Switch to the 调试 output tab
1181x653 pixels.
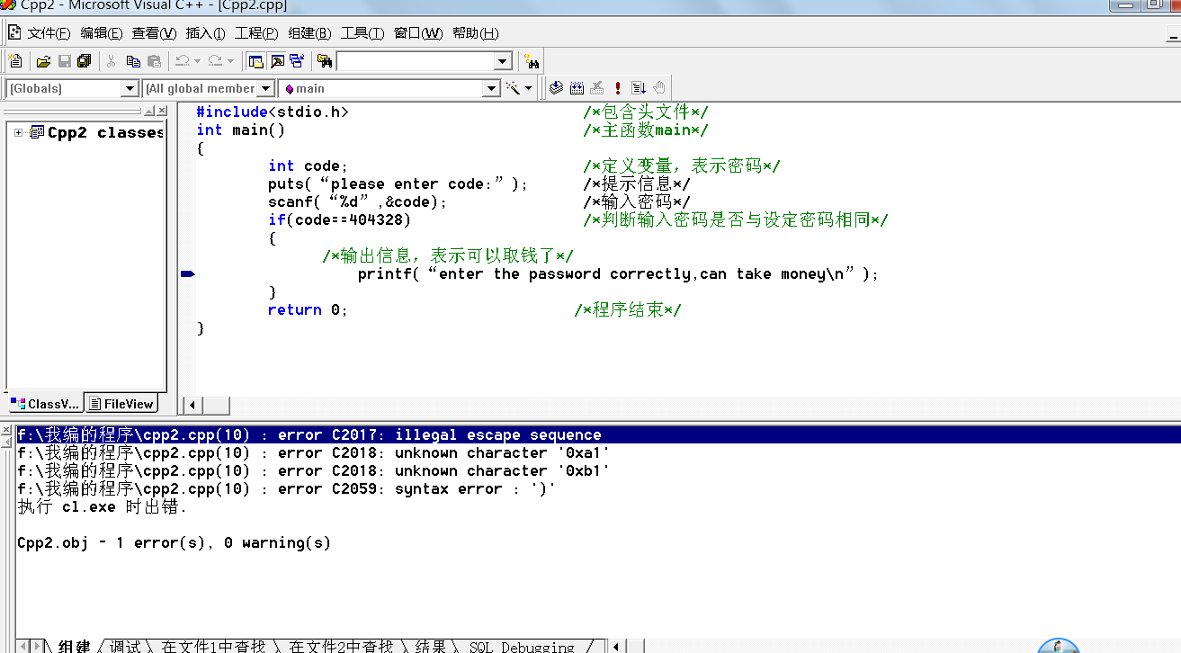click(x=125, y=646)
